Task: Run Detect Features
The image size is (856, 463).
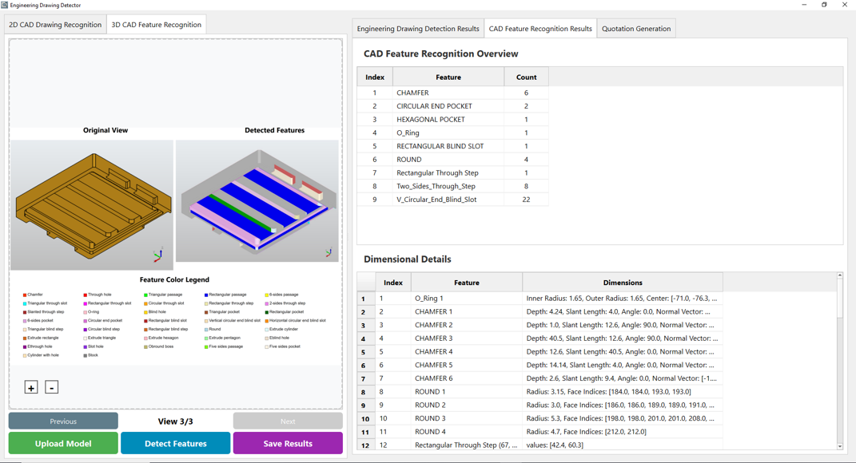Action: [176, 443]
